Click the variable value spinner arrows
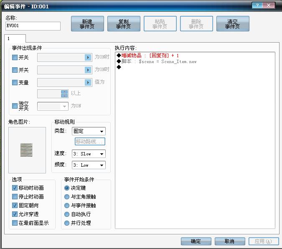This screenshot has width=282, height=249. (x=64, y=94)
